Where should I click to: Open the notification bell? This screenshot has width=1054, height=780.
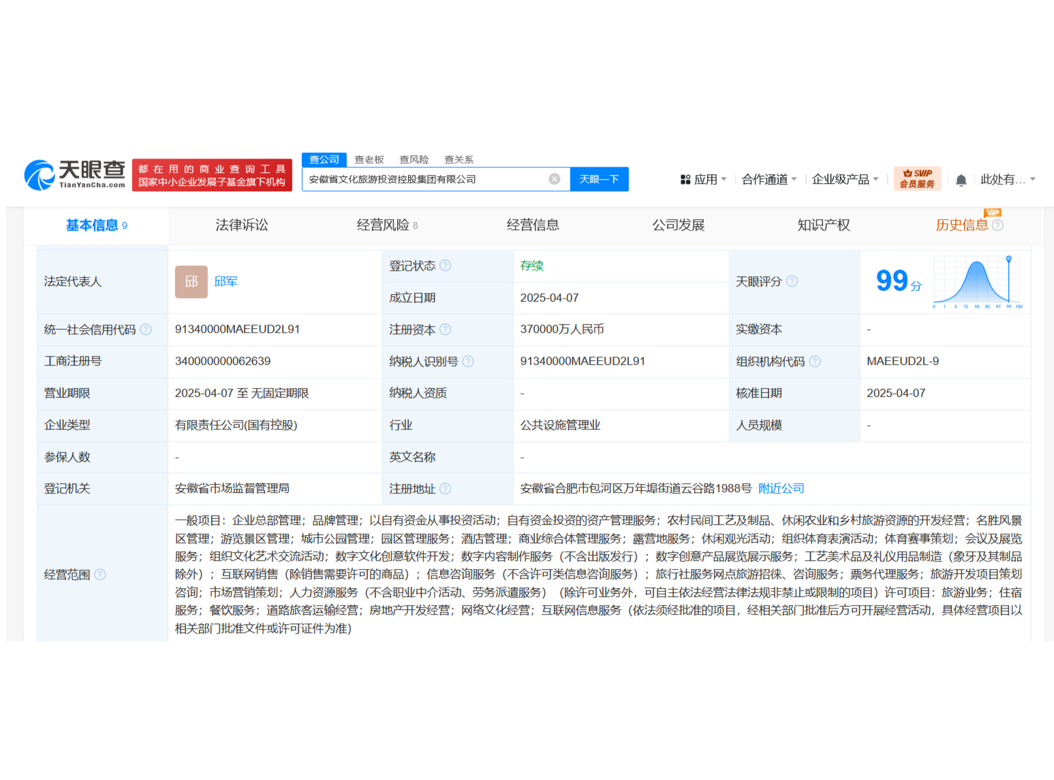point(961,180)
